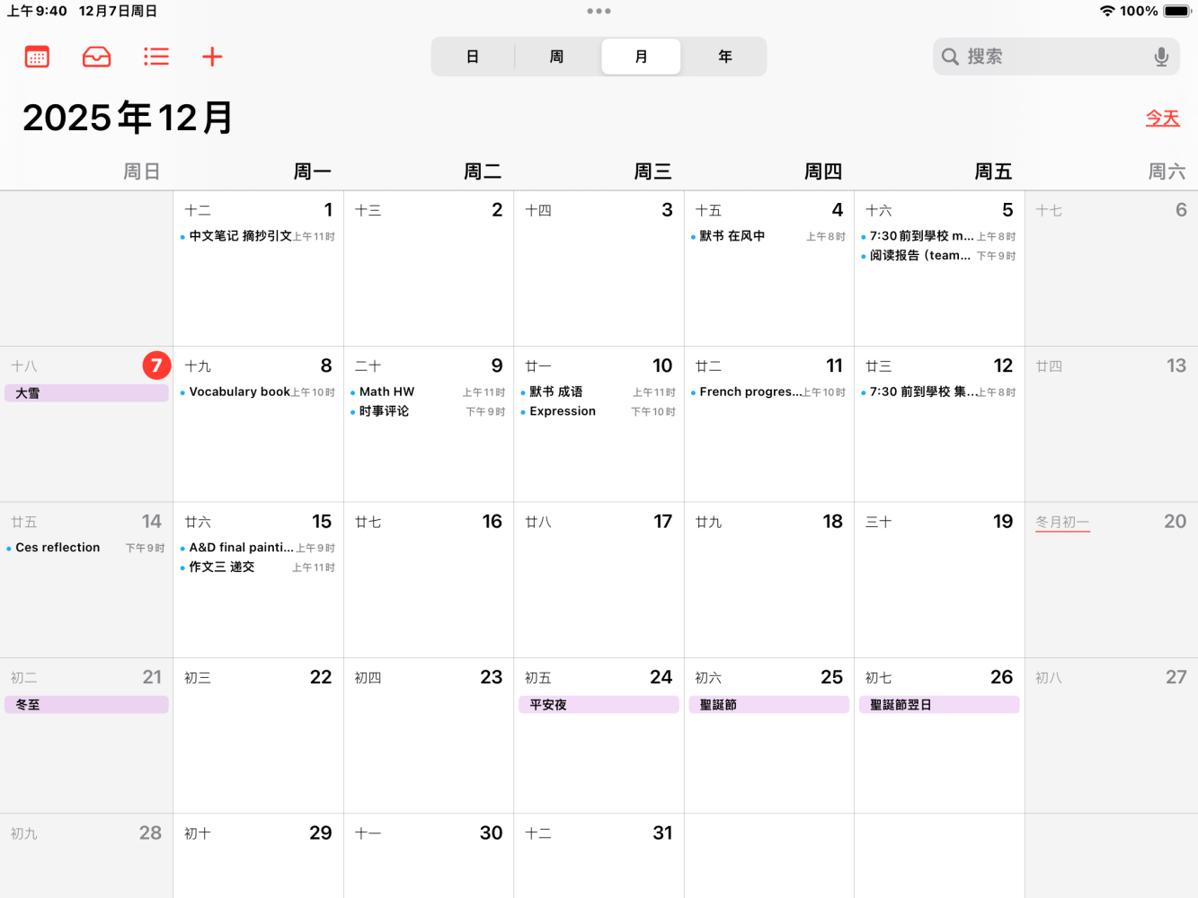Switch to the 周 week view
The width and height of the screenshot is (1198, 898).
tap(557, 57)
